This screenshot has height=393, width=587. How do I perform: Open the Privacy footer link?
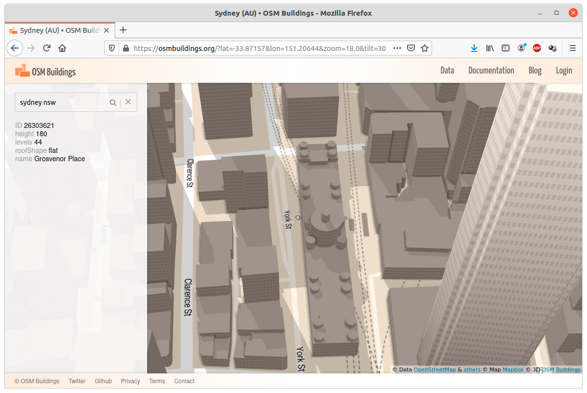pos(130,381)
